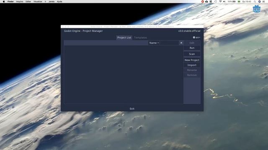The height and width of the screenshot is (150, 268).
Task: Click the Rename button
Action: pyautogui.click(x=192, y=70)
